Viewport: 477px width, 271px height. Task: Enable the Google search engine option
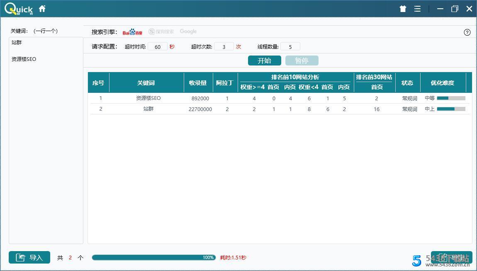point(188,31)
